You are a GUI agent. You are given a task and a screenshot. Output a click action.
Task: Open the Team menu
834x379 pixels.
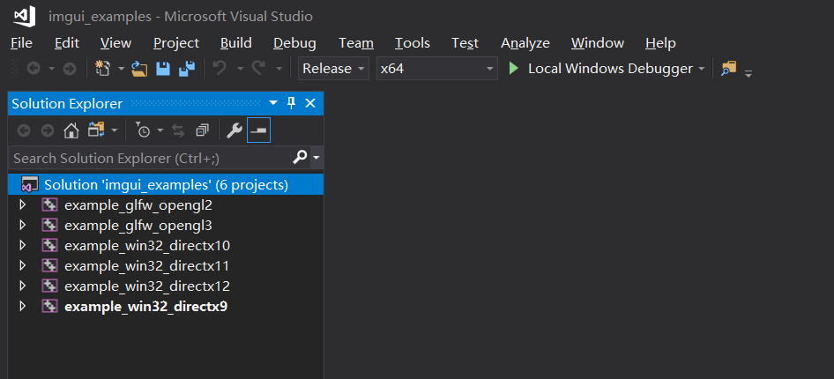click(356, 43)
